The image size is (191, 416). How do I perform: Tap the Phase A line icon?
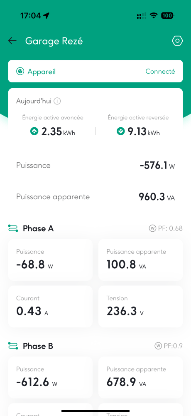[x=13, y=228]
